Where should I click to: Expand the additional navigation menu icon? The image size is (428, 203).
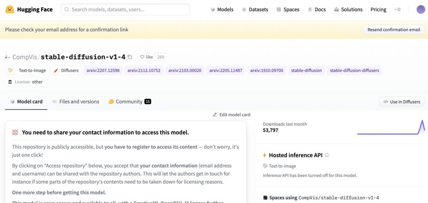coord(398,9)
